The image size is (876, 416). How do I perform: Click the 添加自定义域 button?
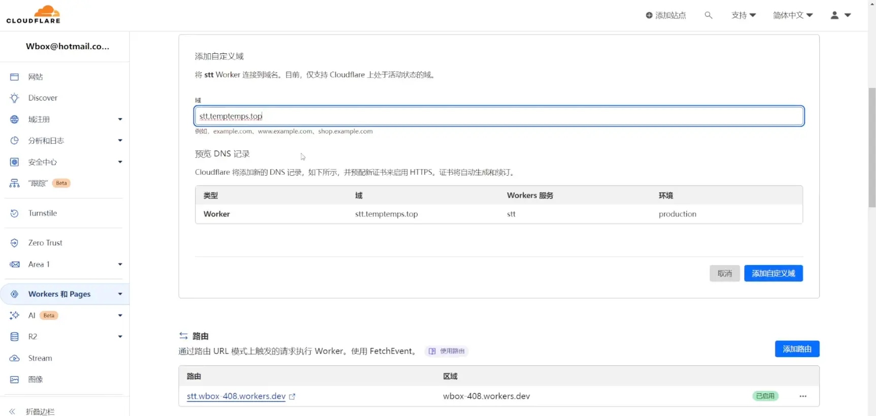pyautogui.click(x=773, y=273)
